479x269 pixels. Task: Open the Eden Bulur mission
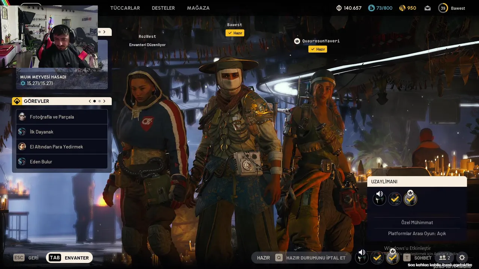pos(62,161)
